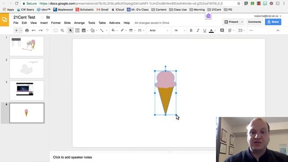Open the Present options dropdown arrow
This screenshot has width=288, height=162.
242,22
